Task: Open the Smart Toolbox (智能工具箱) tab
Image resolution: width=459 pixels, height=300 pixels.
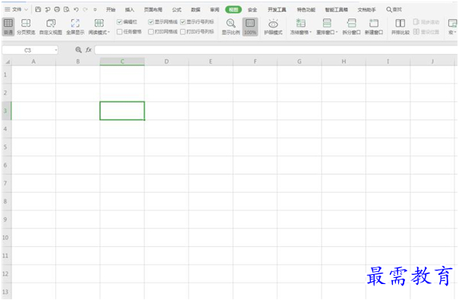Action: [x=337, y=10]
